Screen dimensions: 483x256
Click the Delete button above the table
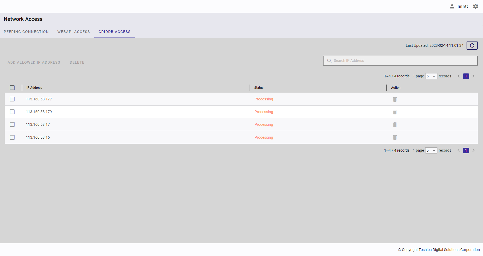pyautogui.click(x=77, y=63)
